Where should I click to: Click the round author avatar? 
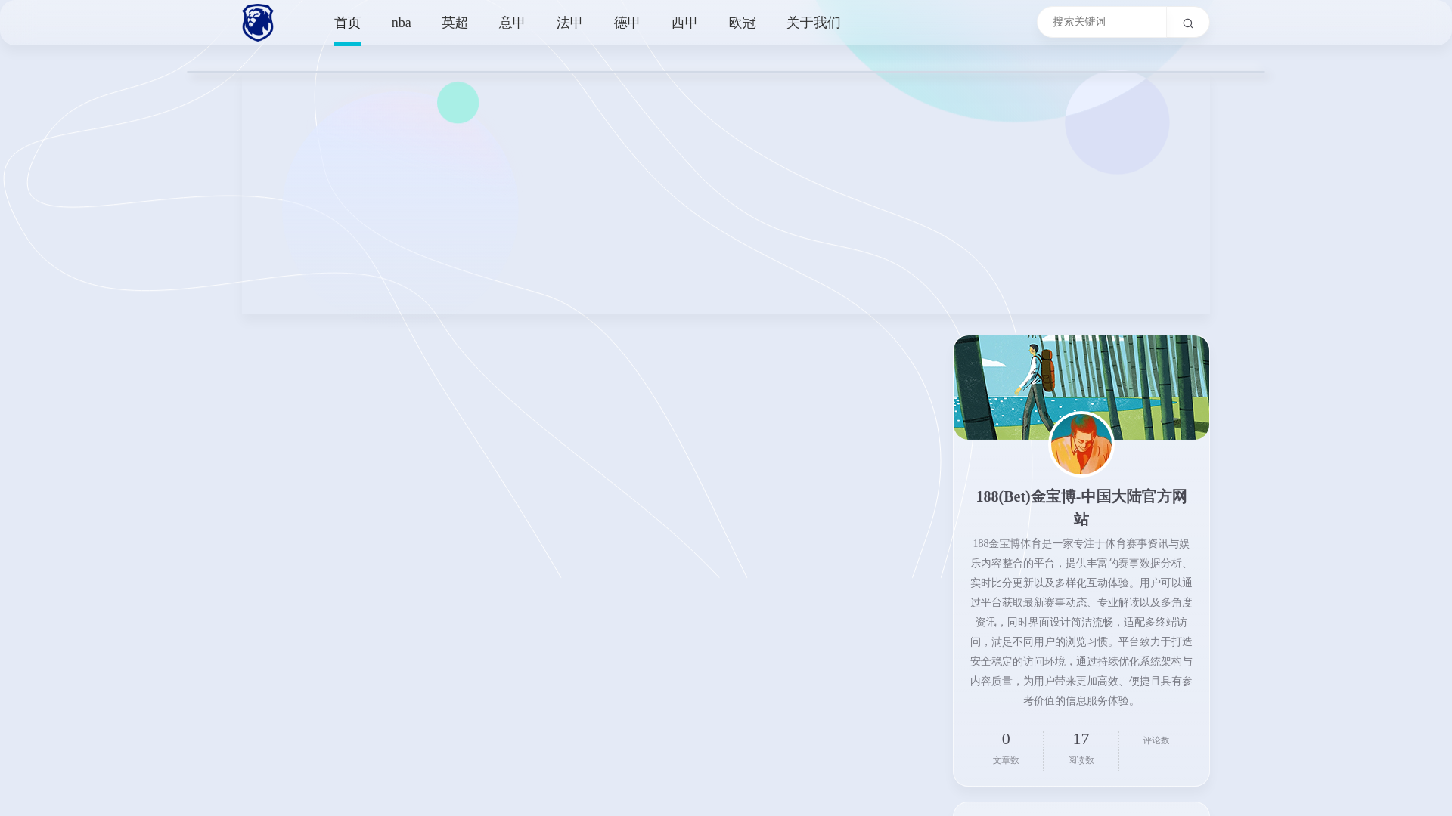click(x=1081, y=444)
